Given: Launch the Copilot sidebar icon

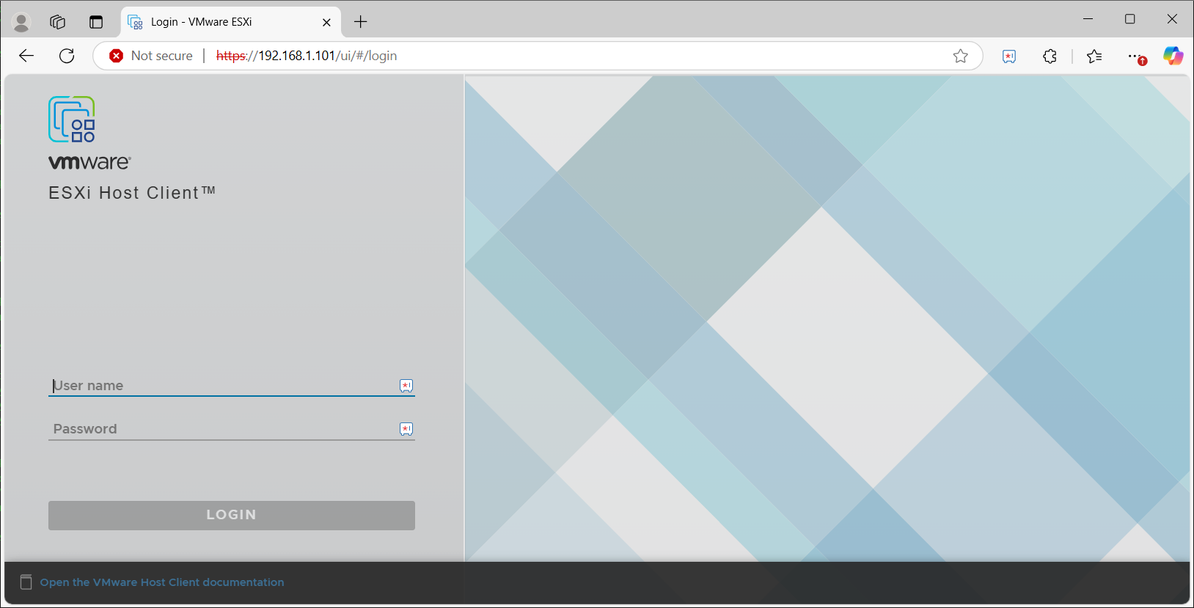Looking at the screenshot, I should (1172, 56).
